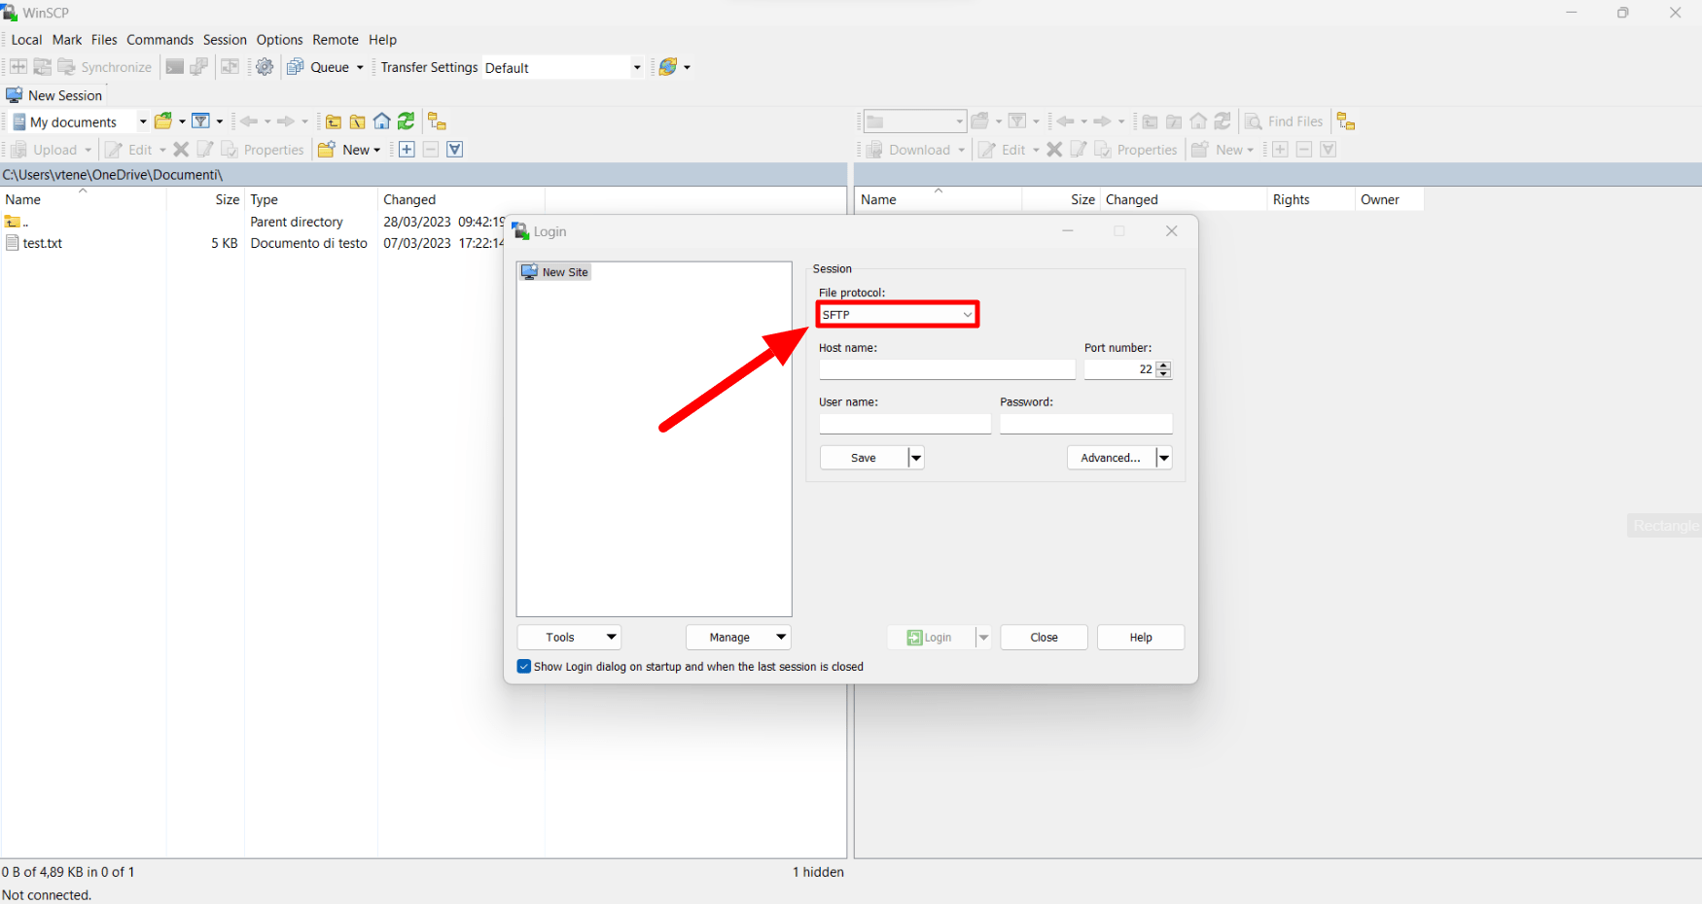Image resolution: width=1702 pixels, height=904 pixels.
Task: Open the Options menu
Action: coord(280,40)
